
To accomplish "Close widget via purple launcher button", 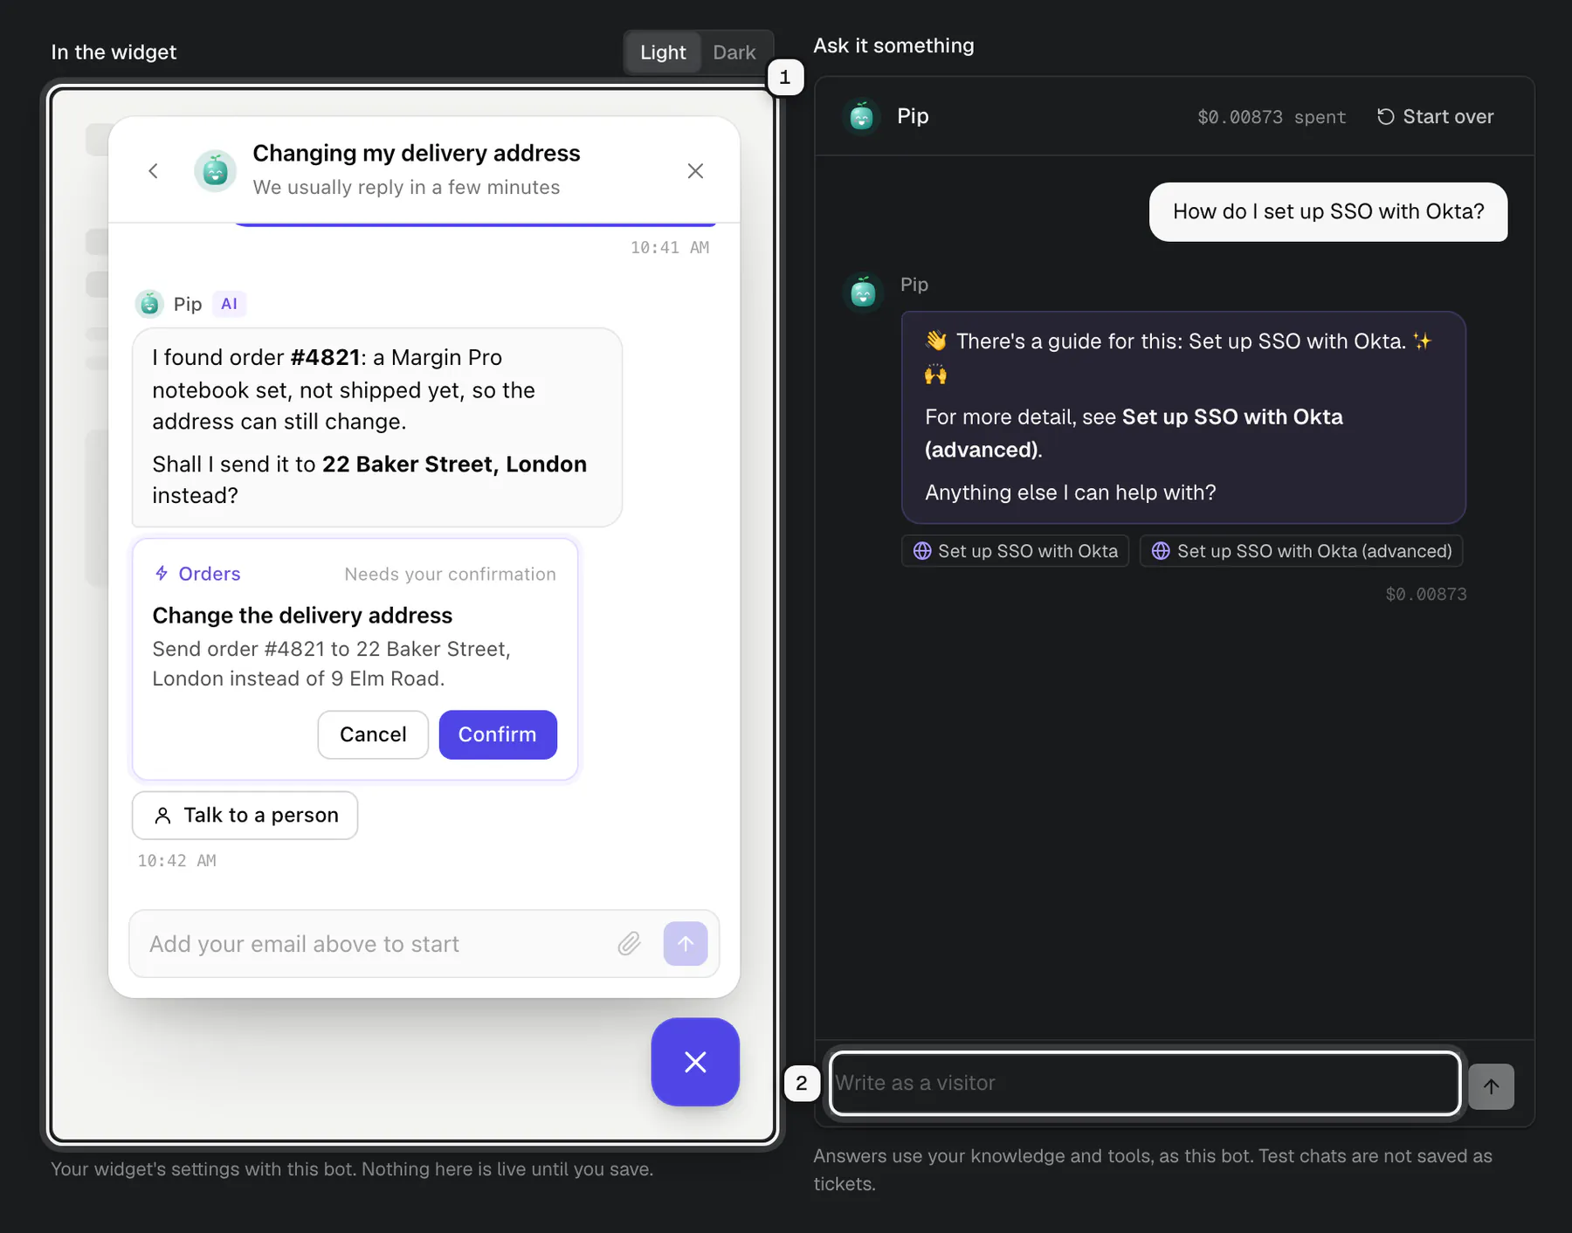I will [x=695, y=1062].
